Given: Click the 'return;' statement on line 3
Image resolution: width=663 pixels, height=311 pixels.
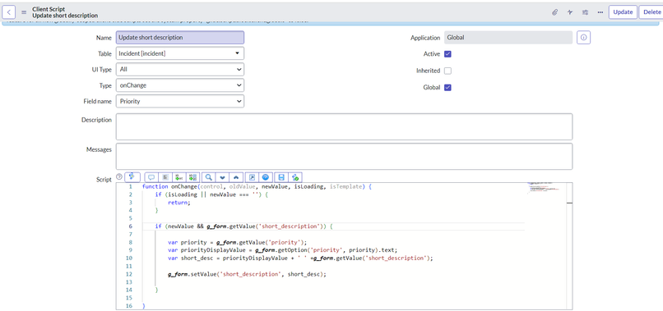Looking at the screenshot, I should [179, 203].
